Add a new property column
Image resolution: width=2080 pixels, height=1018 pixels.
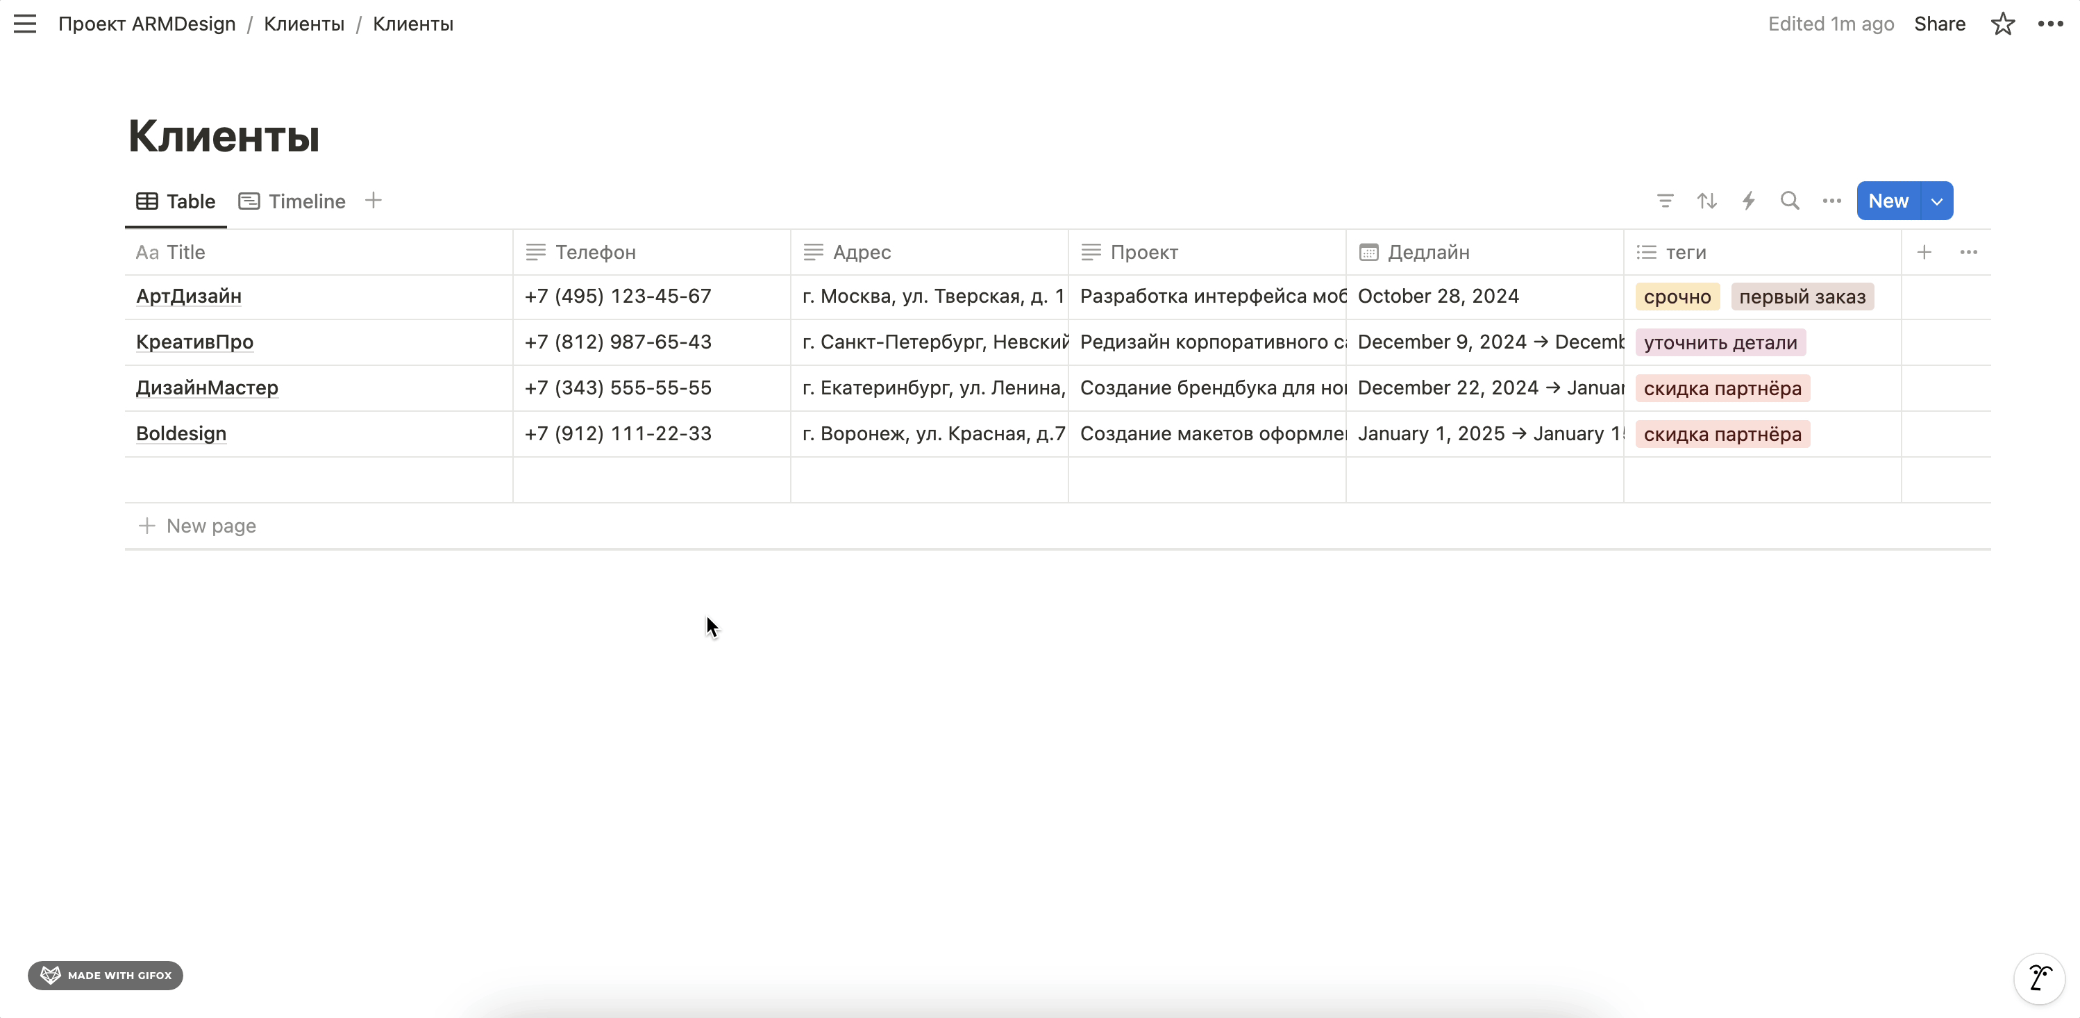coord(1924,253)
